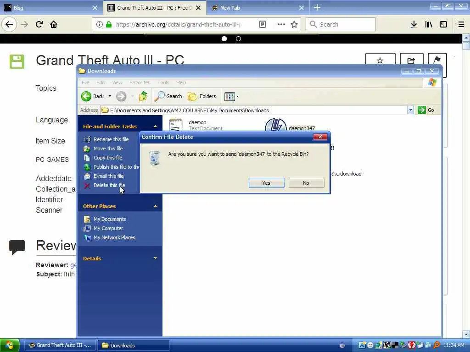This screenshot has height=352, width=470.
Task: Open a new browser tab with plus
Action: click(x=317, y=7)
